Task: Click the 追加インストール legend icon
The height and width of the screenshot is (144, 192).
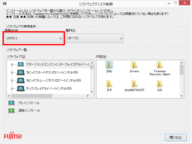Action: tap(11, 110)
